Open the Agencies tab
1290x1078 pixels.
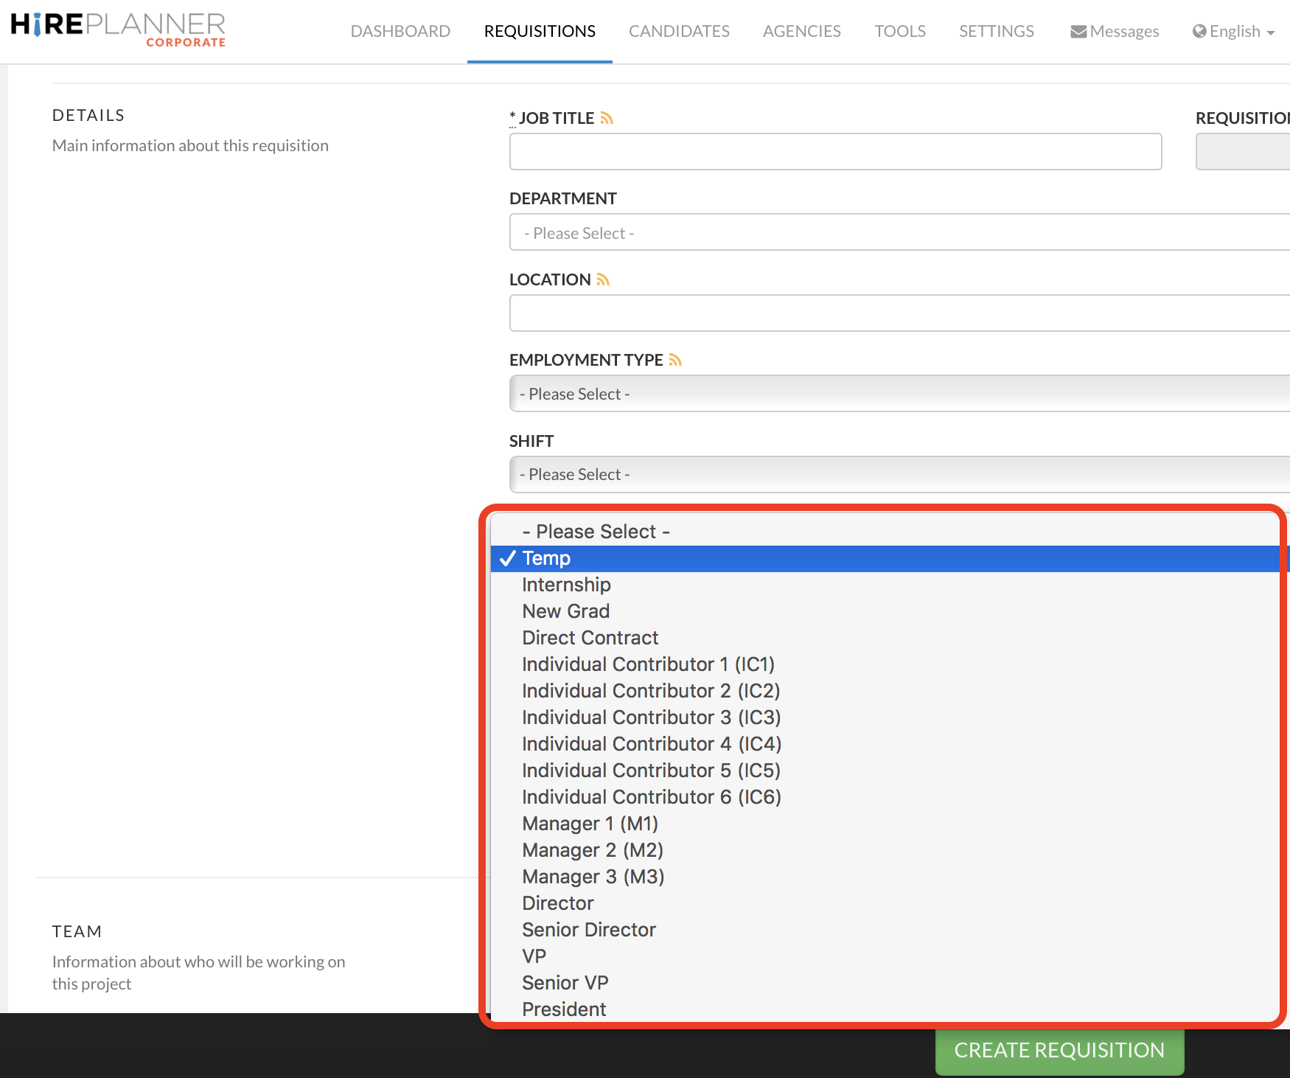click(801, 31)
